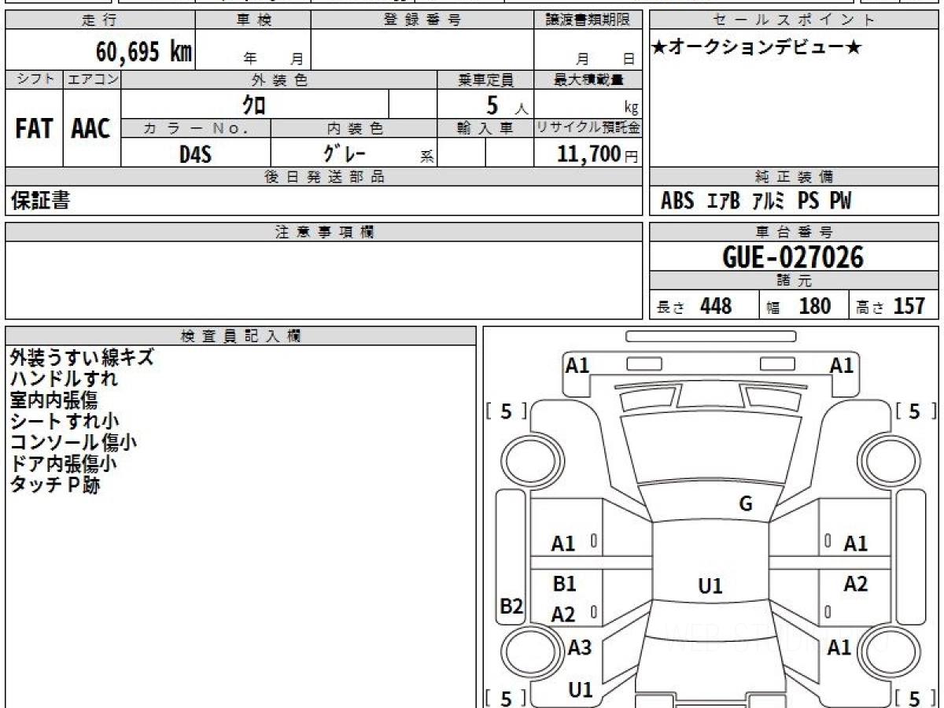Select the inspector note タッチP跡

[x=55, y=485]
